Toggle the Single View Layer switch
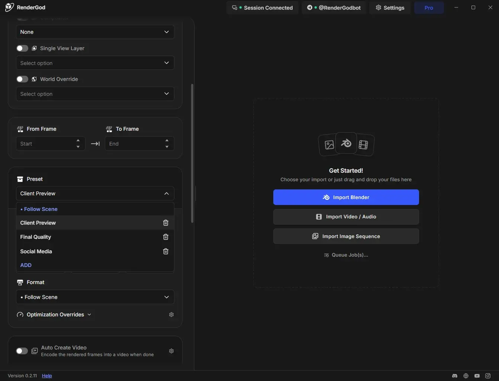The image size is (499, 381). coord(22,48)
